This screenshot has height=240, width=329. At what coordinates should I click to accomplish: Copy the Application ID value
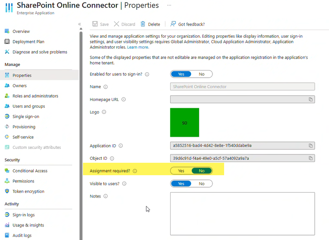(311, 146)
